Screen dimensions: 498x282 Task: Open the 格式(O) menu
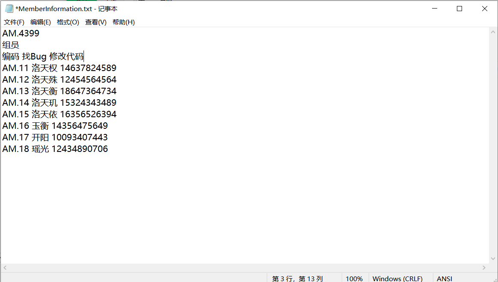tap(68, 22)
